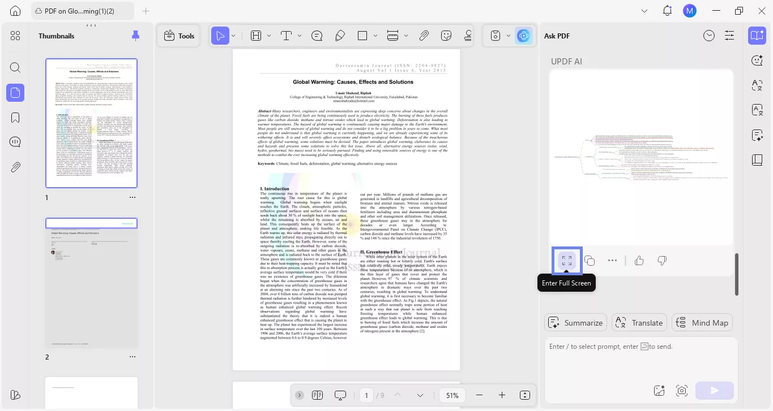Open the attachments paperclip in sidebar
The height and width of the screenshot is (411, 773).
click(x=15, y=167)
